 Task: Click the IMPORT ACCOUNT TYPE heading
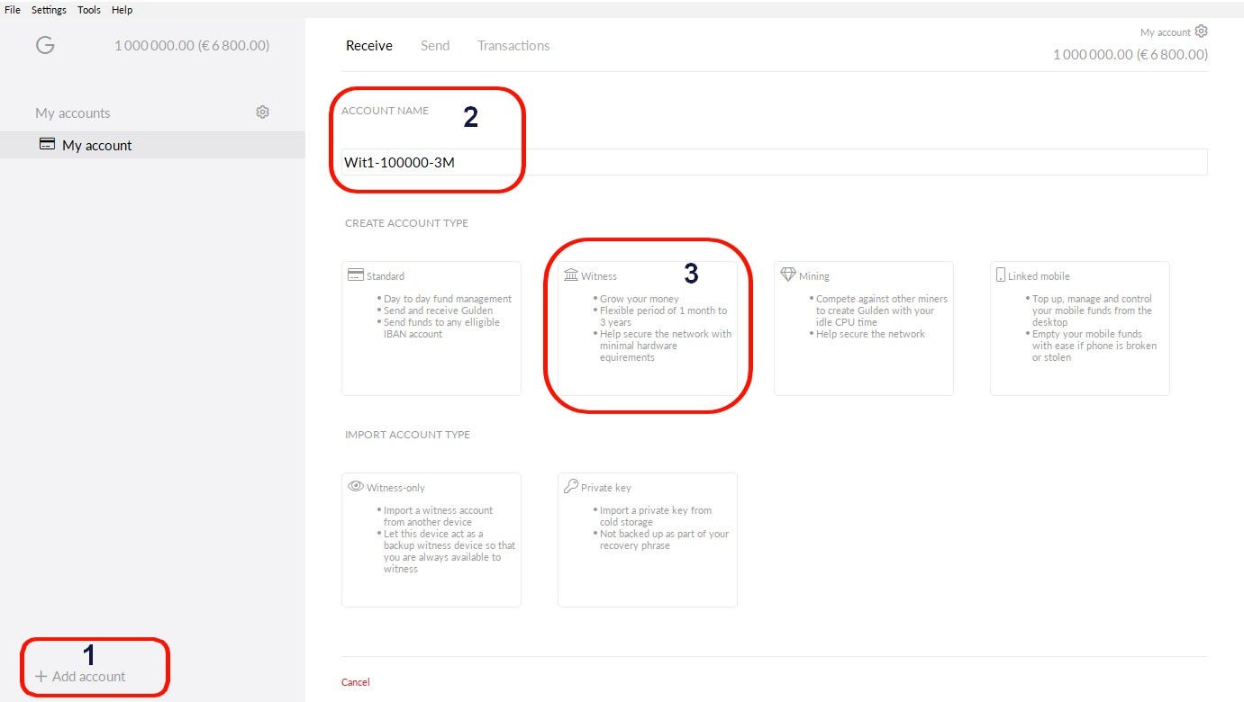[x=407, y=435]
